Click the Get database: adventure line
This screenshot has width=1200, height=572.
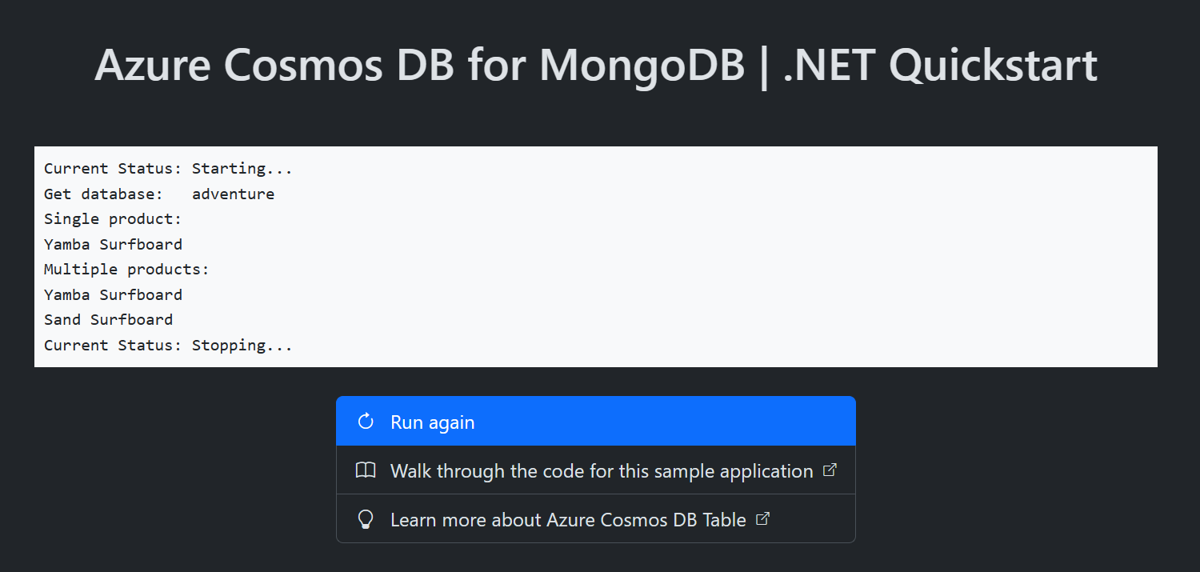pos(159,194)
